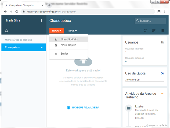Viewport: 170px width, 128px height.
Task: Reload the page with browser refresh button
Action: click(x=17, y=12)
